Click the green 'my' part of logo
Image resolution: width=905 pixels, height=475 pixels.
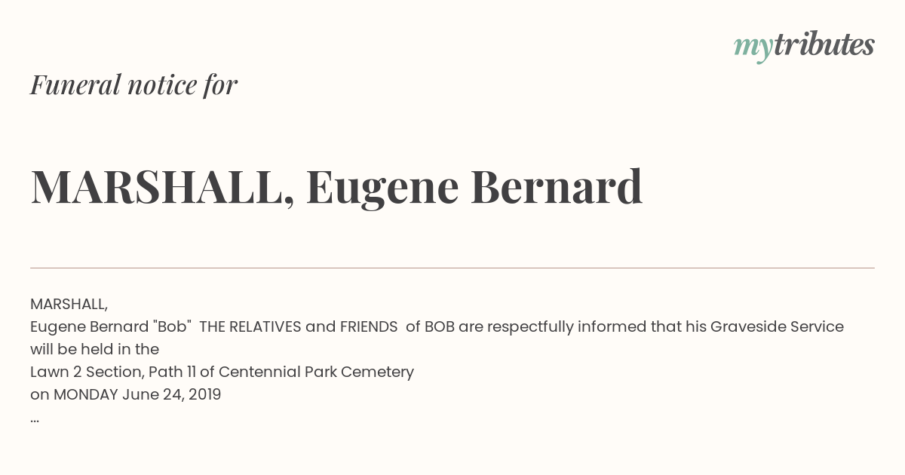(x=753, y=48)
